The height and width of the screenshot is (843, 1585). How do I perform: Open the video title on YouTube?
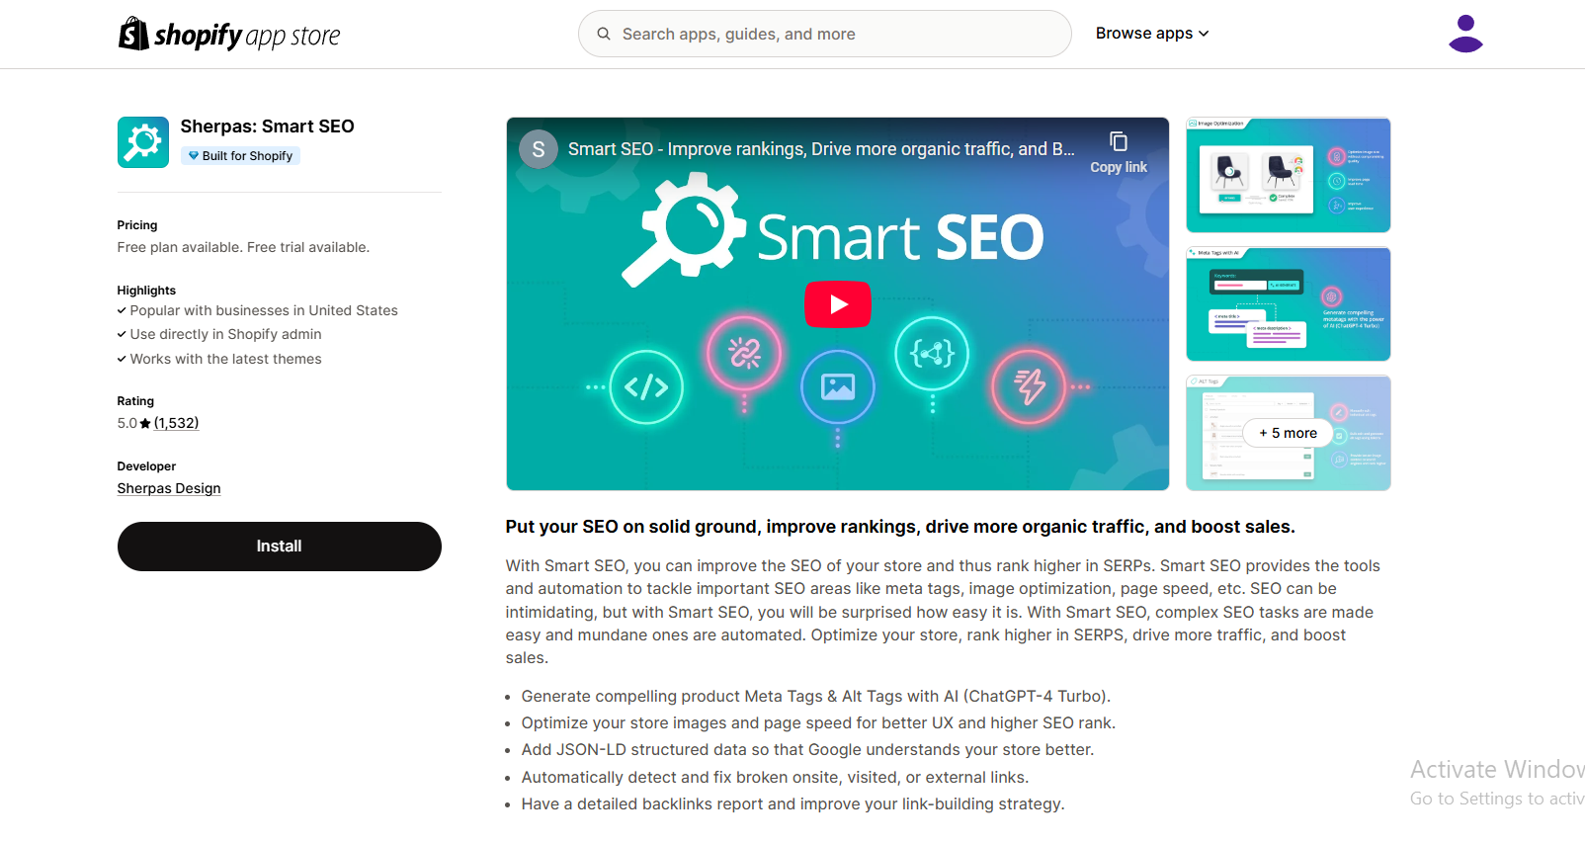(x=820, y=149)
